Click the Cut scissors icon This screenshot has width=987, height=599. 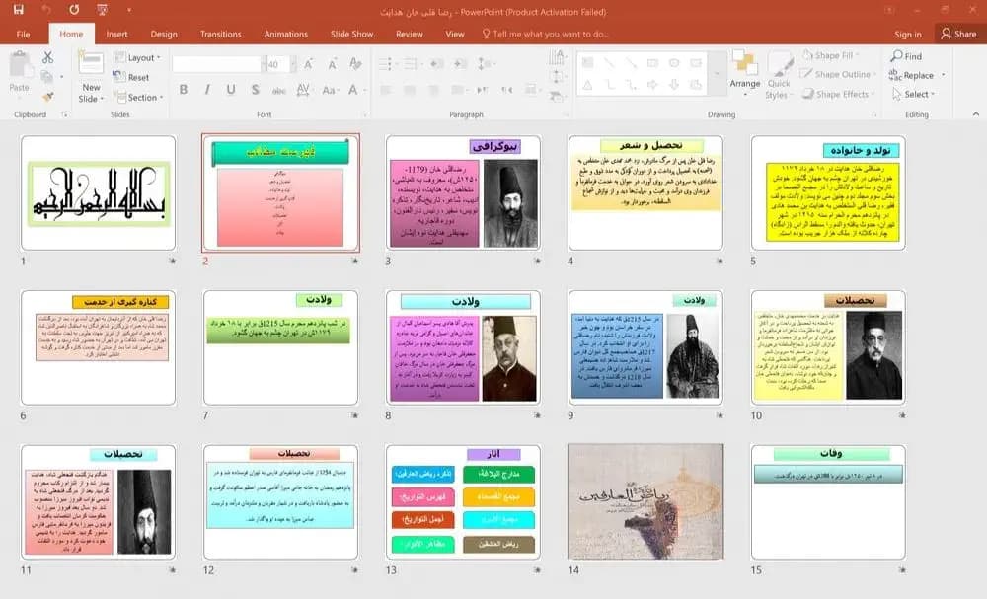47,57
